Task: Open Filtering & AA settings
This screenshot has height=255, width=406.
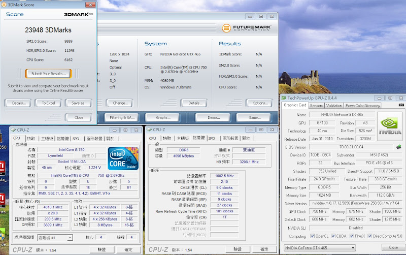Action: coord(122,118)
